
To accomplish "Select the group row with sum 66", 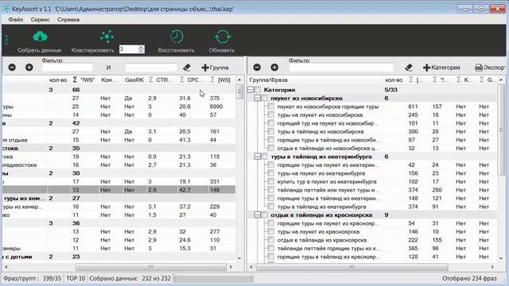I will tap(119, 90).
